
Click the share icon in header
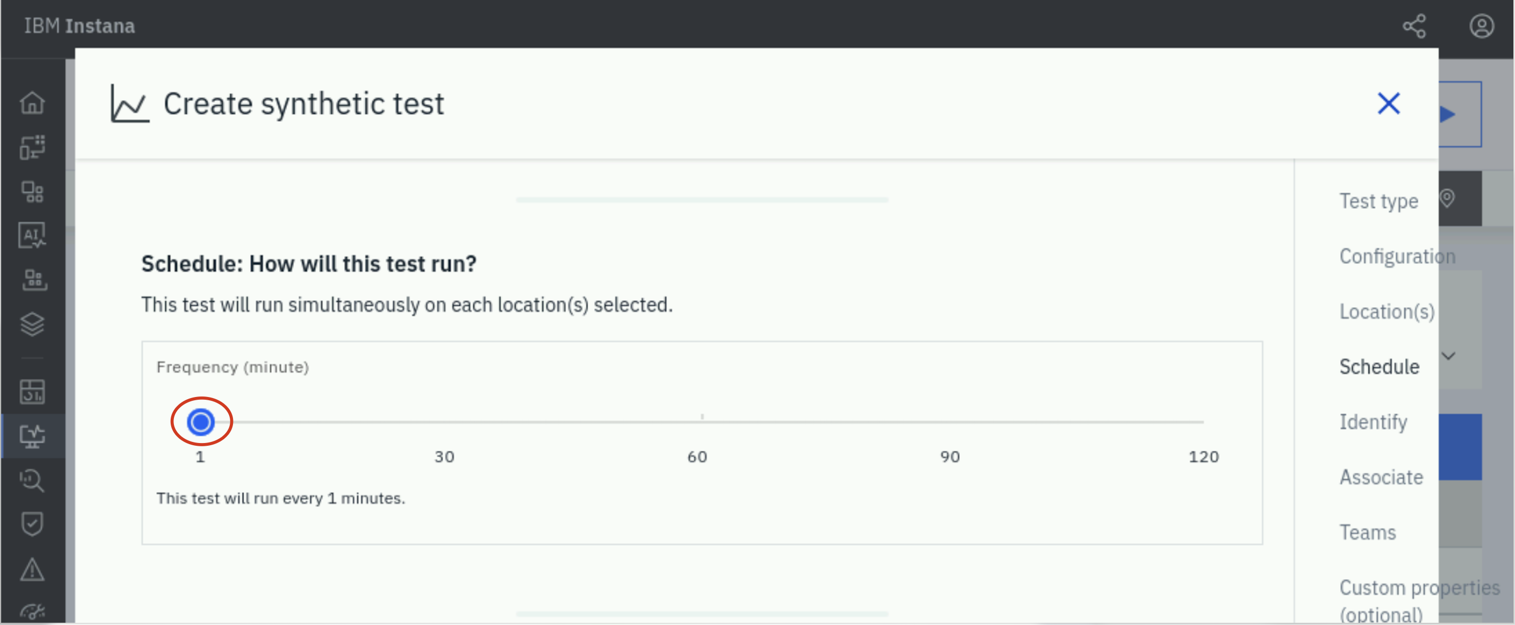point(1414,27)
